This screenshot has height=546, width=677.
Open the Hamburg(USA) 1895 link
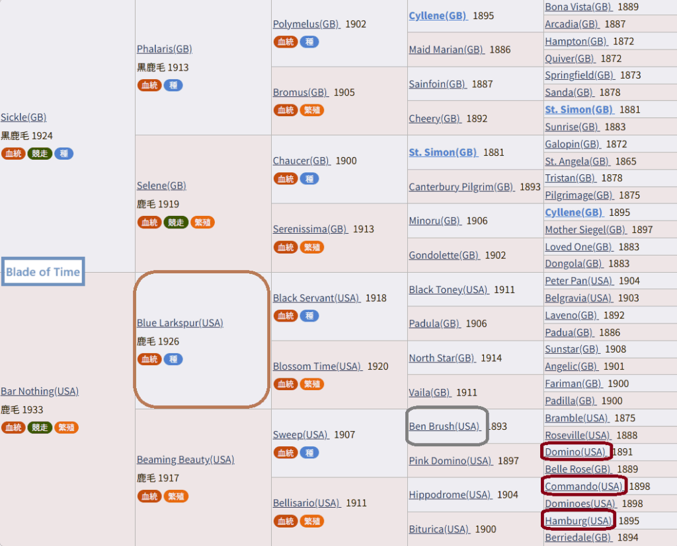[x=579, y=521]
